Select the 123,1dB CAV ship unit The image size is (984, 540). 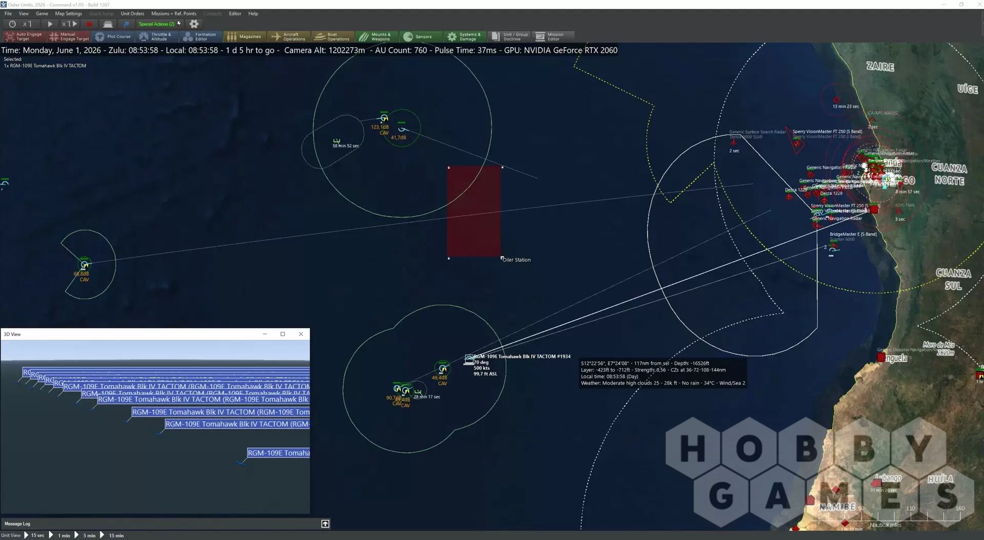[x=384, y=118]
